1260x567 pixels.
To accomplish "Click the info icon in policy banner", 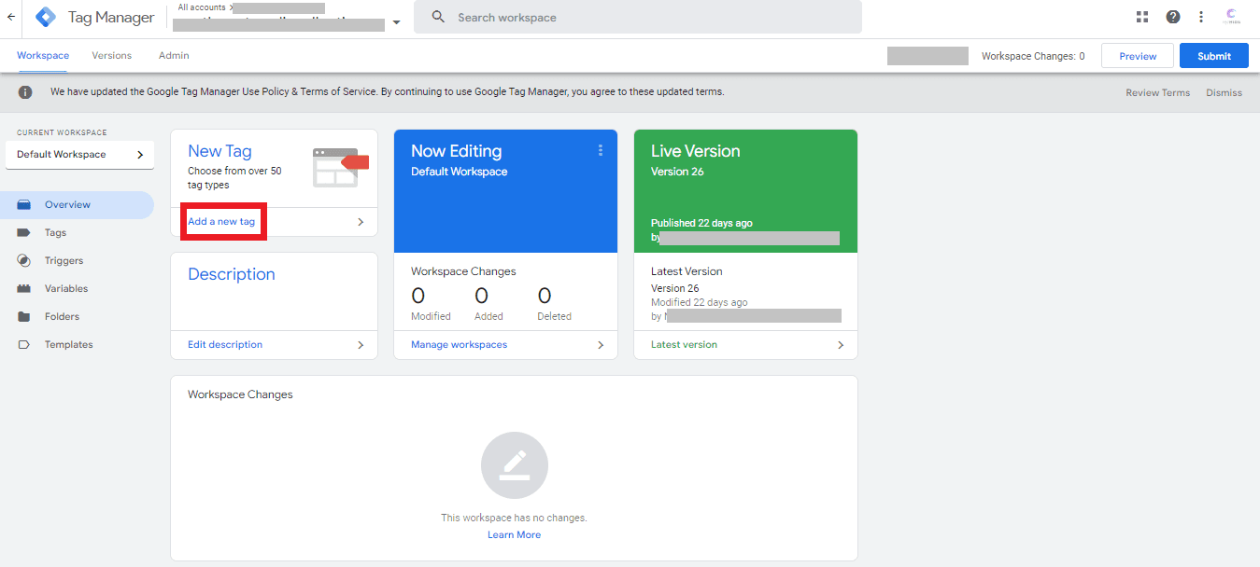I will [x=26, y=92].
